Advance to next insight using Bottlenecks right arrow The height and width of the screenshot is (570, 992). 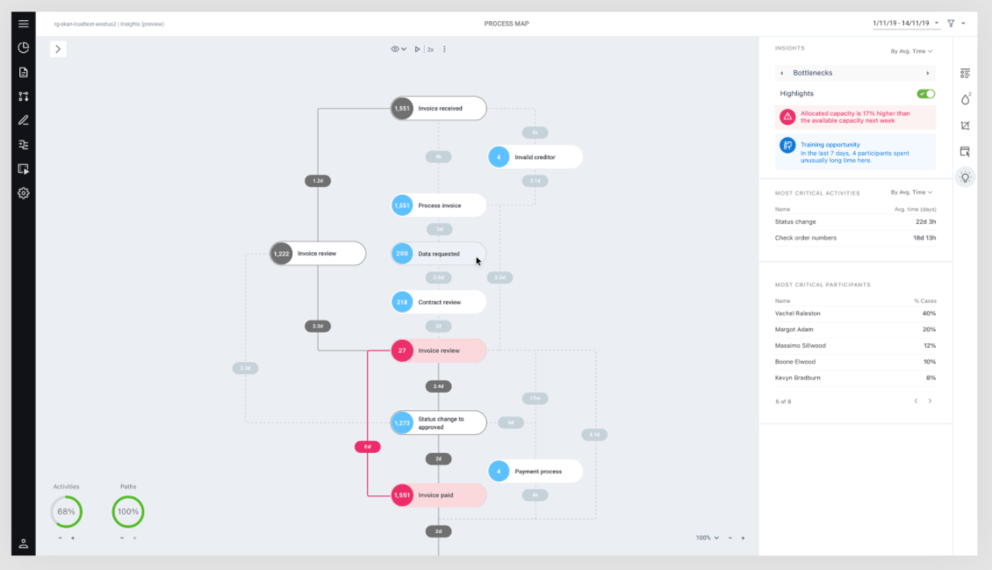(x=927, y=72)
